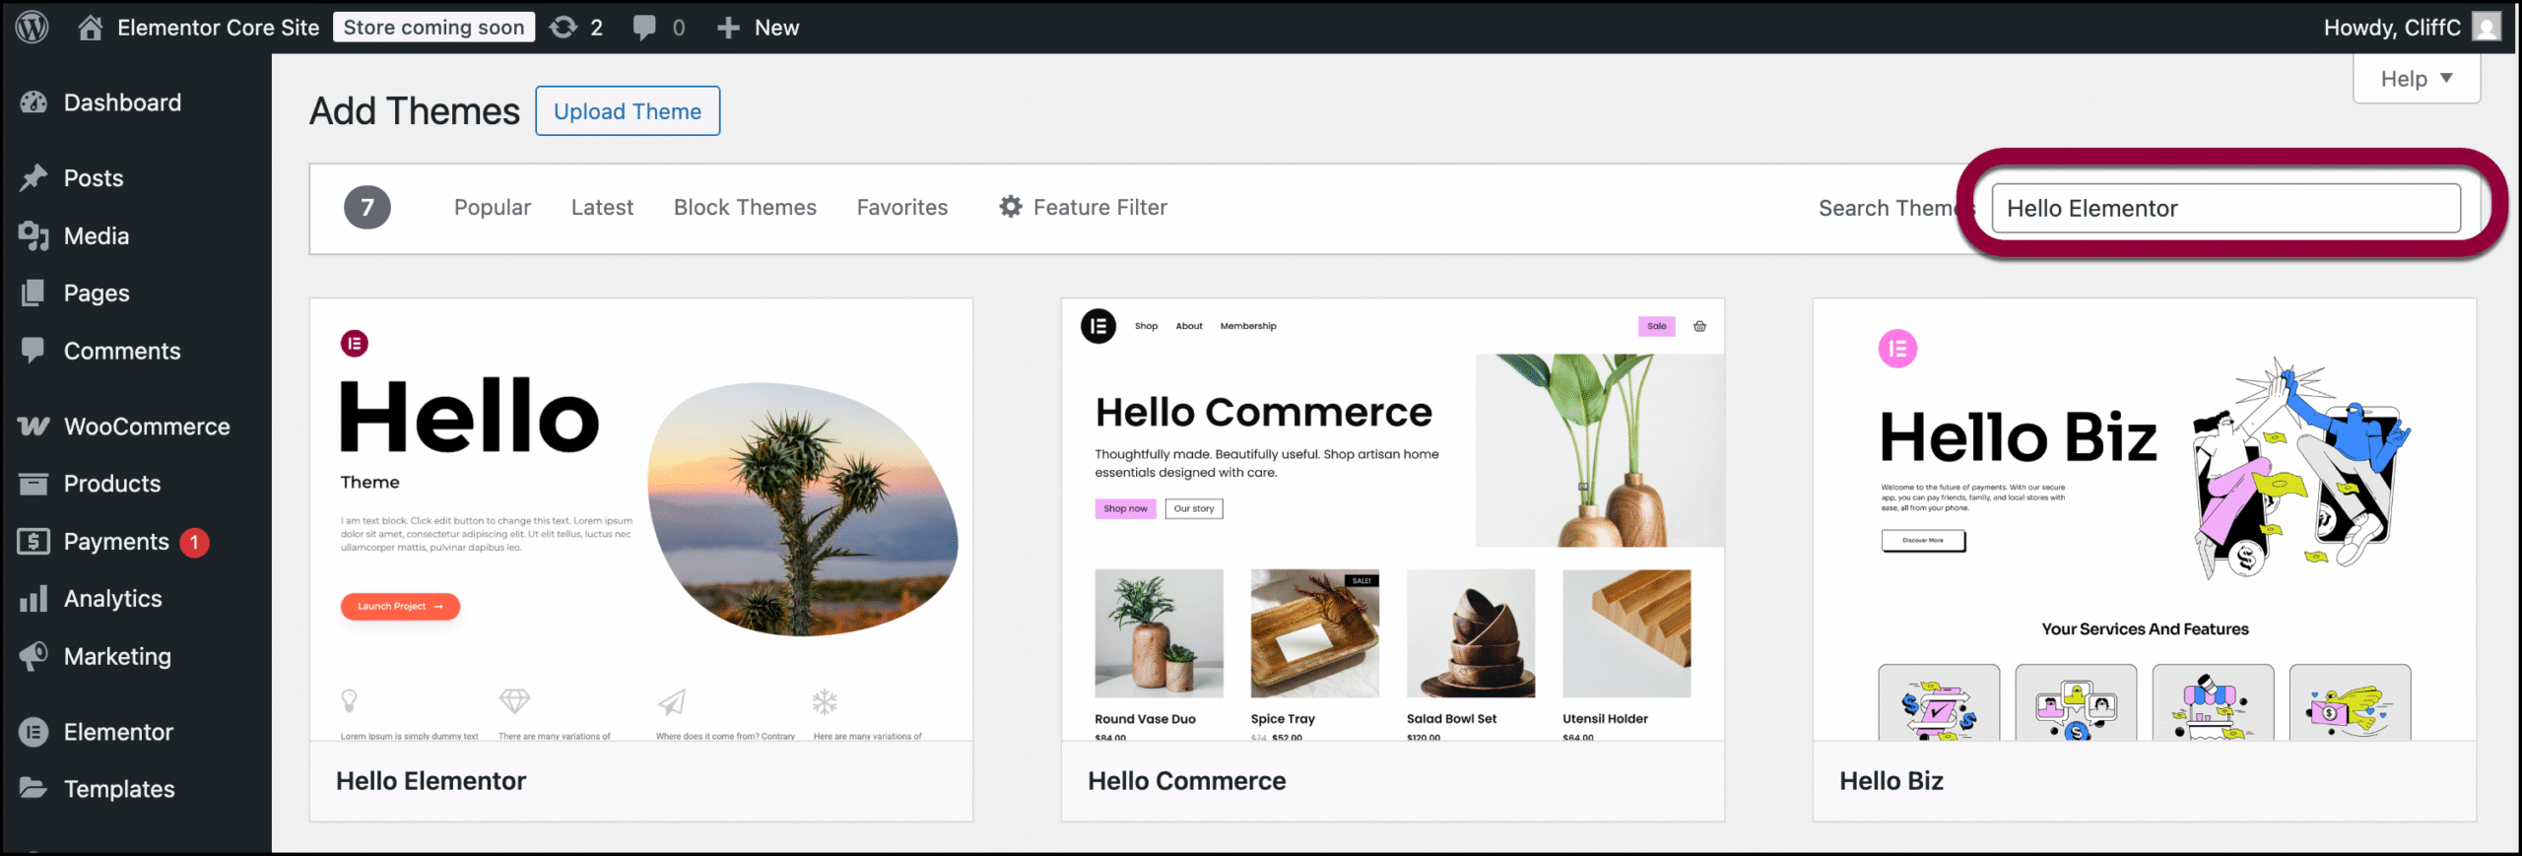
Task: Open the New content menu
Action: pos(758,28)
